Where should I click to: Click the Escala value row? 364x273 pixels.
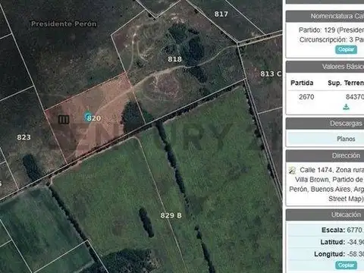click(x=326, y=230)
